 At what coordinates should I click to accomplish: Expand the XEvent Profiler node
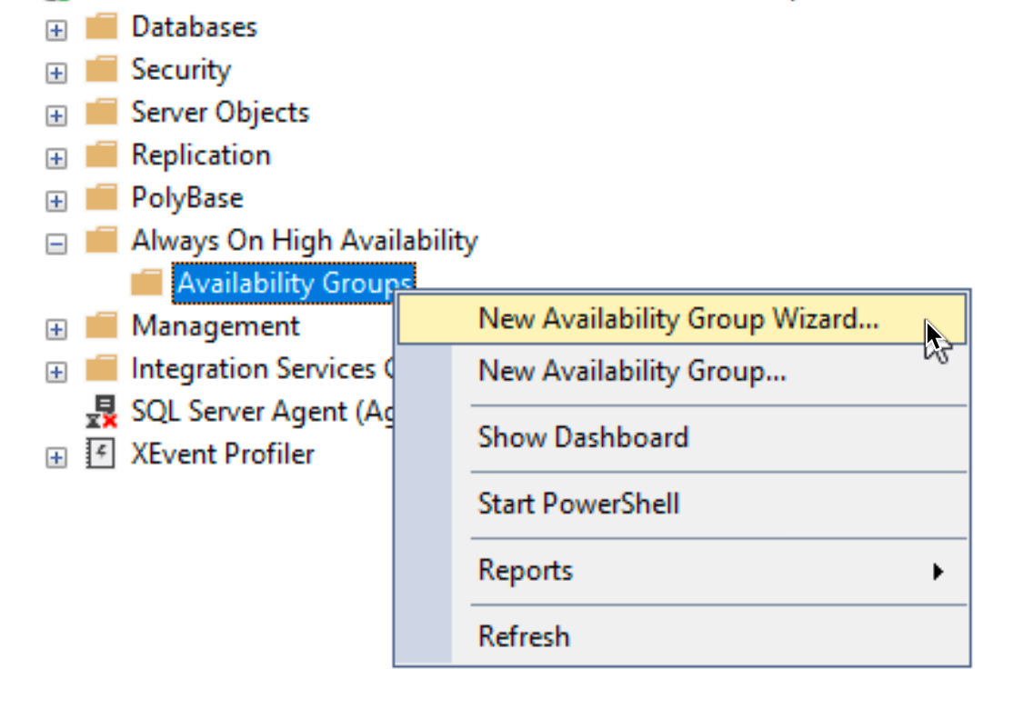coord(56,458)
